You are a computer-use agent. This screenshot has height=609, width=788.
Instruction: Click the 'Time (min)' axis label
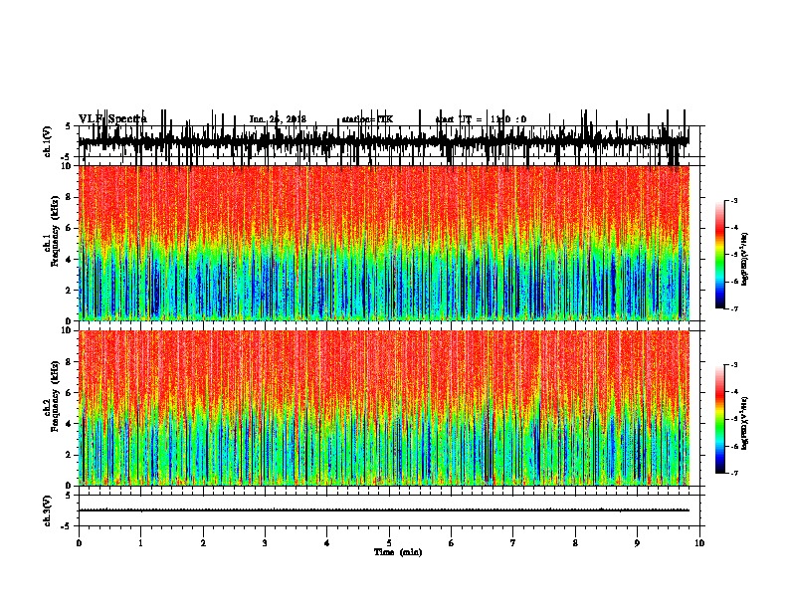(398, 552)
